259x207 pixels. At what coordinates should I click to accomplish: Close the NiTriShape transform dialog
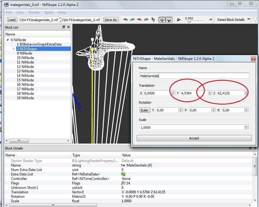click(x=253, y=59)
